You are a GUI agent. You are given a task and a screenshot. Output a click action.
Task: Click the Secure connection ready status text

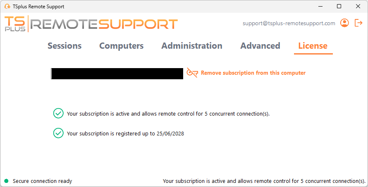tap(42, 181)
